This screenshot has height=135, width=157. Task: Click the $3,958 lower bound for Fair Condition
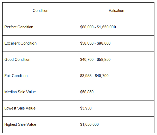(x=86, y=76)
